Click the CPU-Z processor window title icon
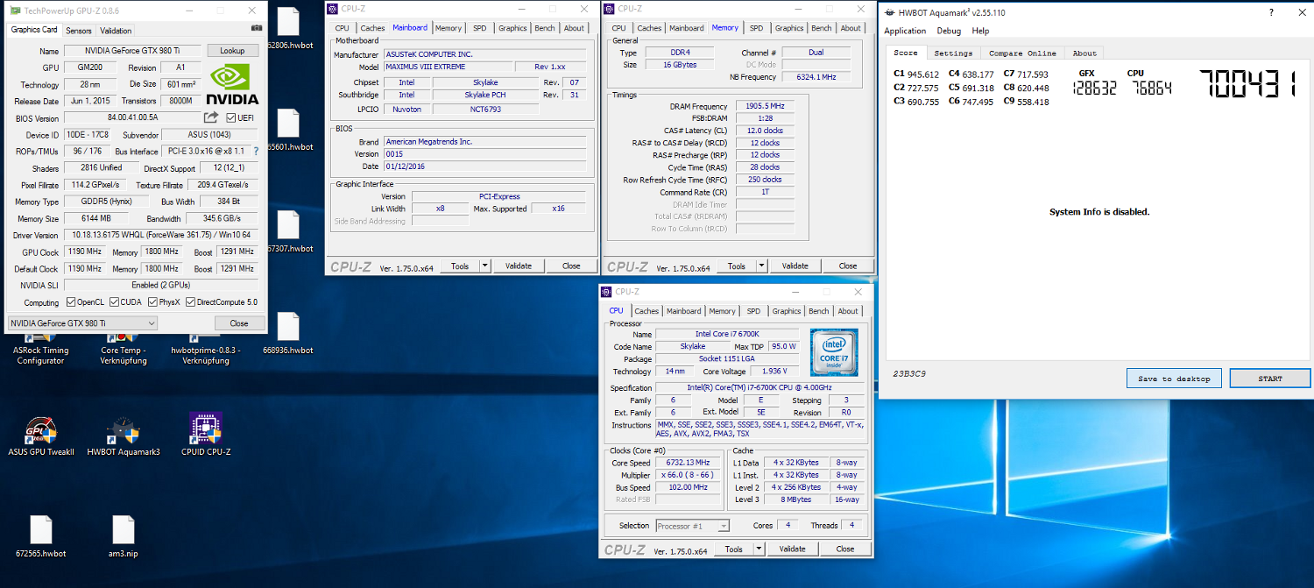1314x588 pixels. click(606, 292)
